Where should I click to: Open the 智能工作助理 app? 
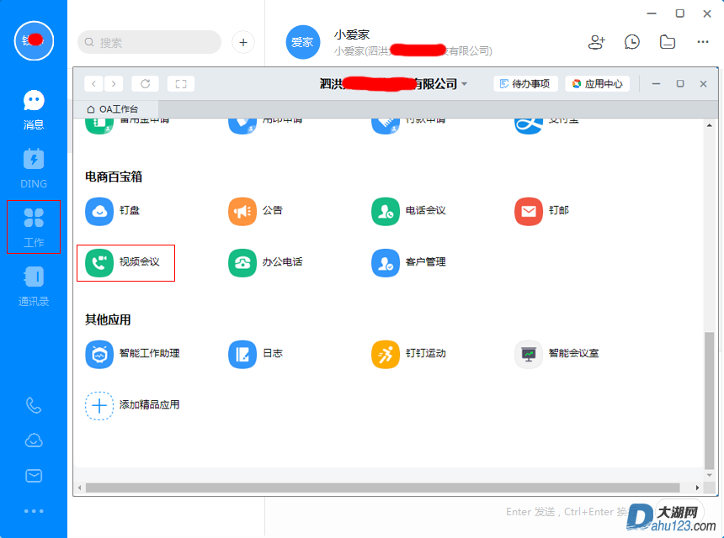click(132, 354)
